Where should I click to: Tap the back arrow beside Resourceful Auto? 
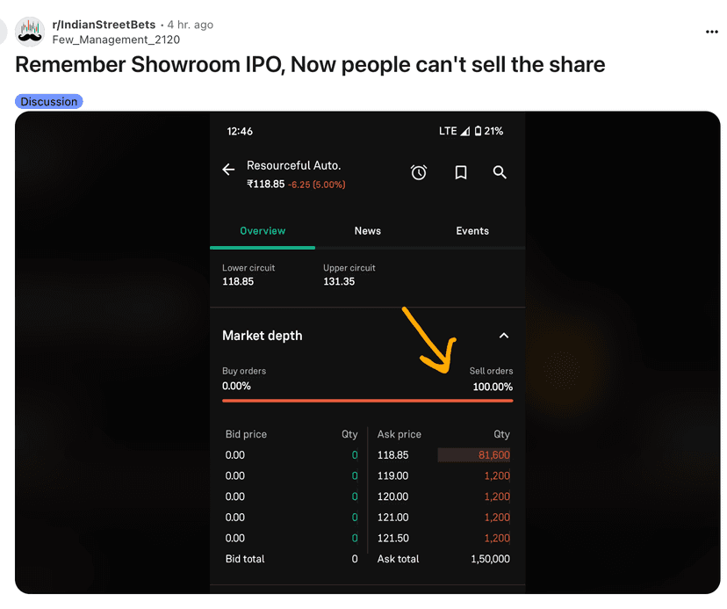pos(228,170)
